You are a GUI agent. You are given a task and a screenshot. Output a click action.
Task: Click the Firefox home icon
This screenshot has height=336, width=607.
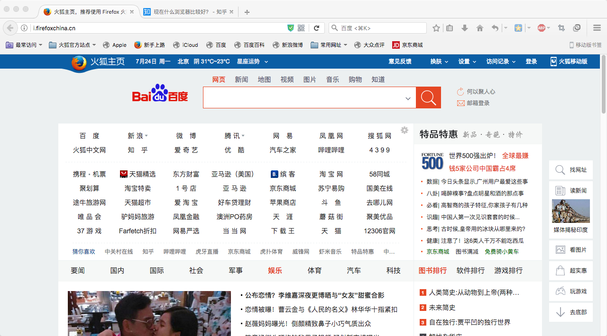[478, 28]
